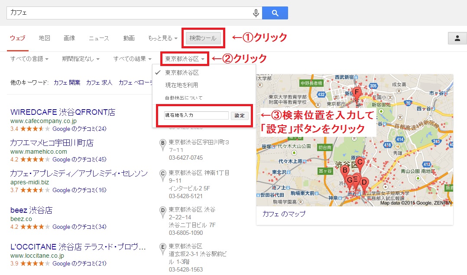
Task: Click map pin B on the map
Action: 345,171
